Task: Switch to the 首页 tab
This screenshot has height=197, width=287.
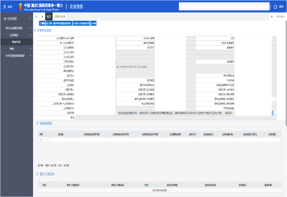Action: [x=49, y=16]
